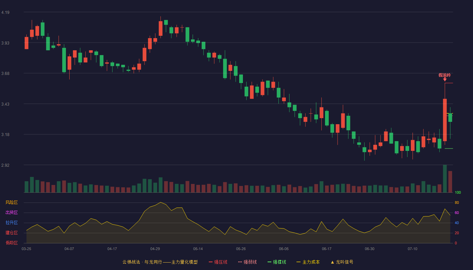473x270 pixels.
Task: Click the 3.43 price axis label
Action: coord(5,104)
